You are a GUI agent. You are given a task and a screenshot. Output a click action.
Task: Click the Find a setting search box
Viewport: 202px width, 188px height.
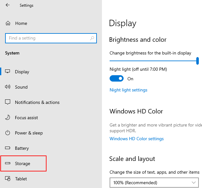[x=51, y=38]
